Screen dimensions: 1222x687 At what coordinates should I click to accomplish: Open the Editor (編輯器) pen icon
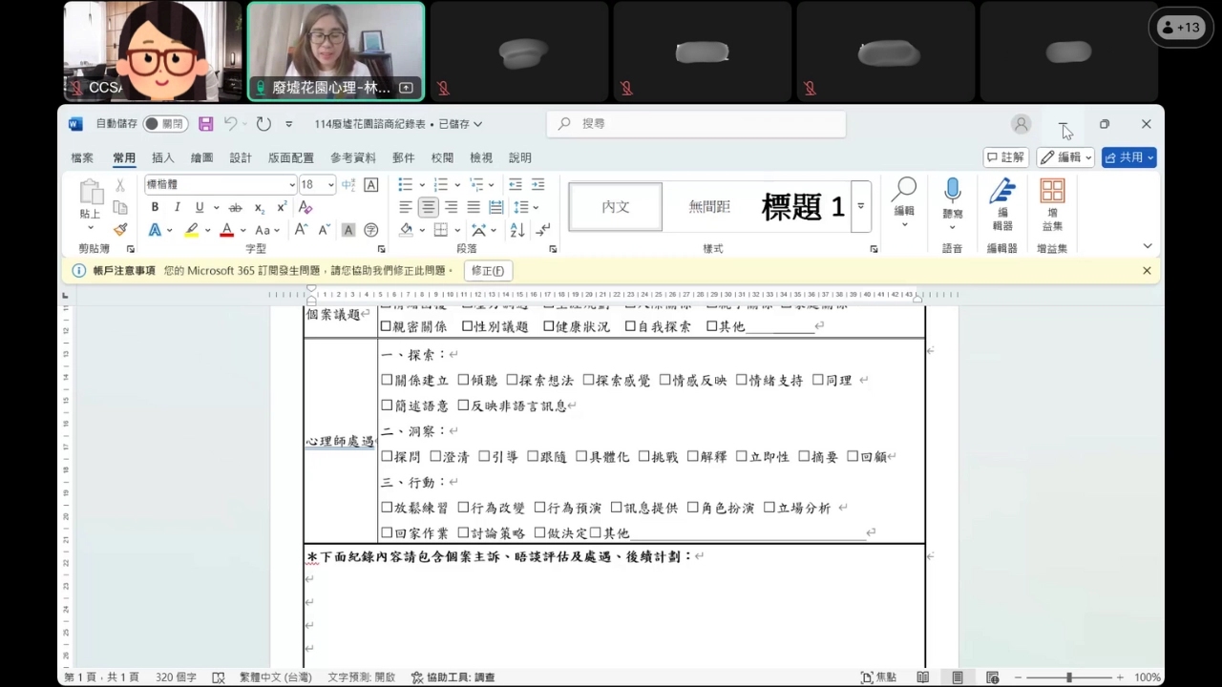(1001, 191)
